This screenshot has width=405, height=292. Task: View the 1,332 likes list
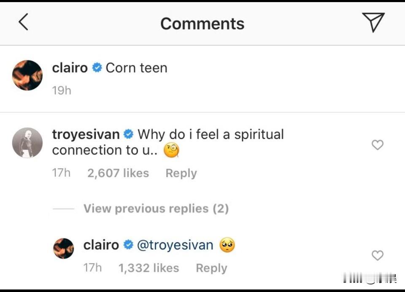(148, 268)
